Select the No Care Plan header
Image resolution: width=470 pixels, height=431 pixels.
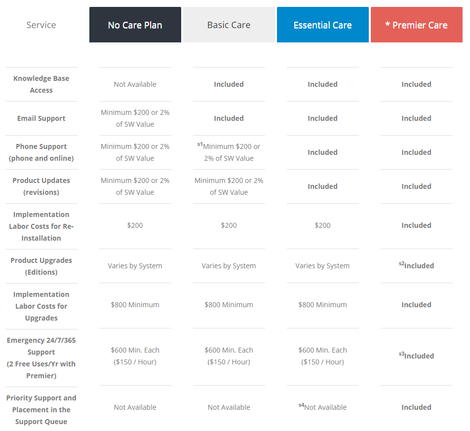pyautogui.click(x=135, y=25)
